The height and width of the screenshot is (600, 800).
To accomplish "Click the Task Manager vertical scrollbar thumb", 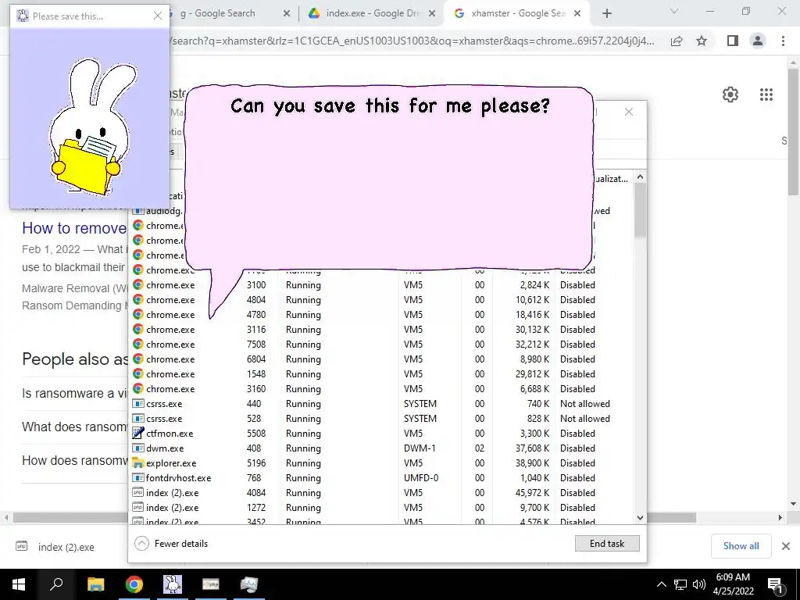I will pos(640,210).
